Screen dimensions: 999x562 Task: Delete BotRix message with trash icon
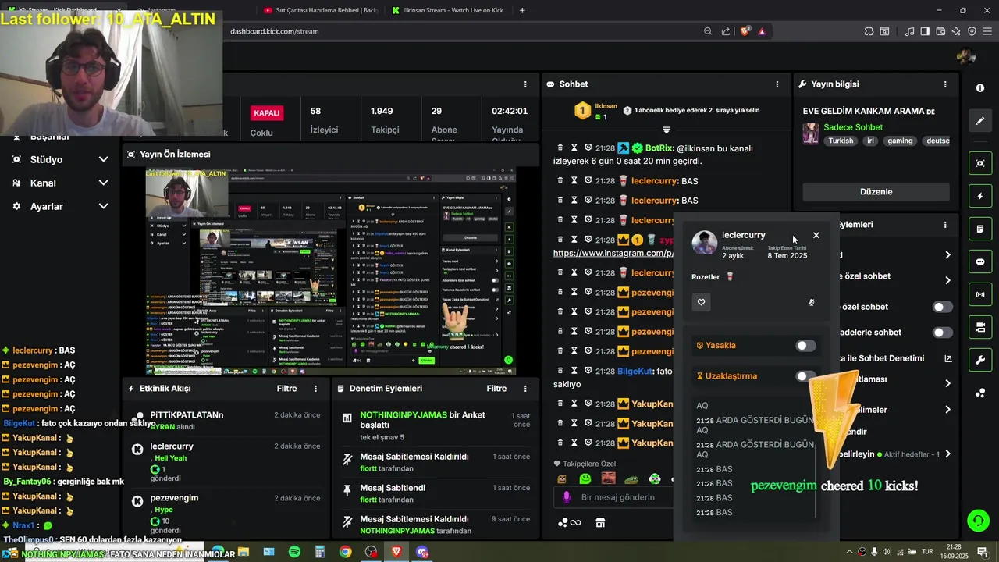pyautogui.click(x=560, y=148)
